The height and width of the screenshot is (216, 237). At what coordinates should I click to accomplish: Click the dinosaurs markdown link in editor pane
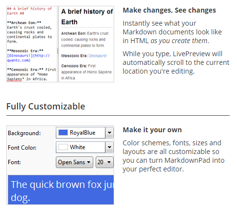click(28, 58)
